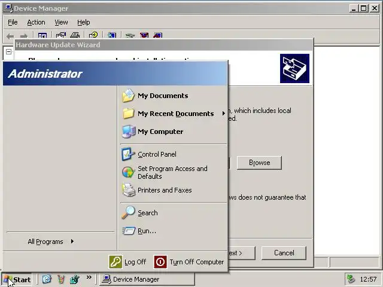383x287 pixels.
Task: Click the Set Program Access globe icon
Action: point(128,172)
